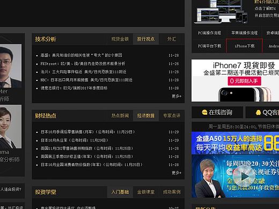Switch to the 投行观点 tab
The height and width of the screenshot is (209, 279).
point(146,39)
